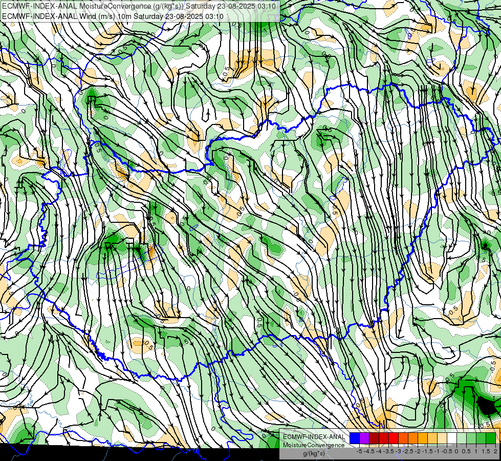This screenshot has height=461, width=501.
Task: Select the white legend swatch left of 0
Action: (452, 438)
